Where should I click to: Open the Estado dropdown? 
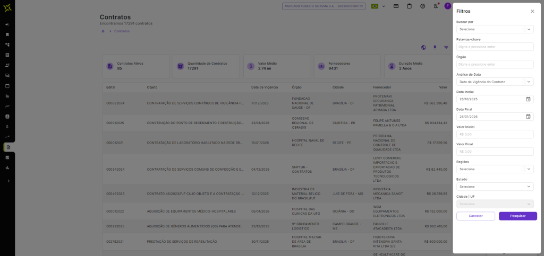(x=495, y=187)
